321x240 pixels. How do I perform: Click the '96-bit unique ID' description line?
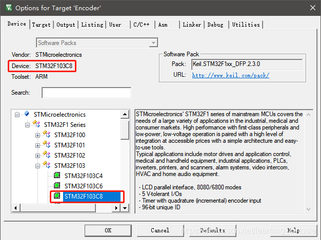point(159,207)
